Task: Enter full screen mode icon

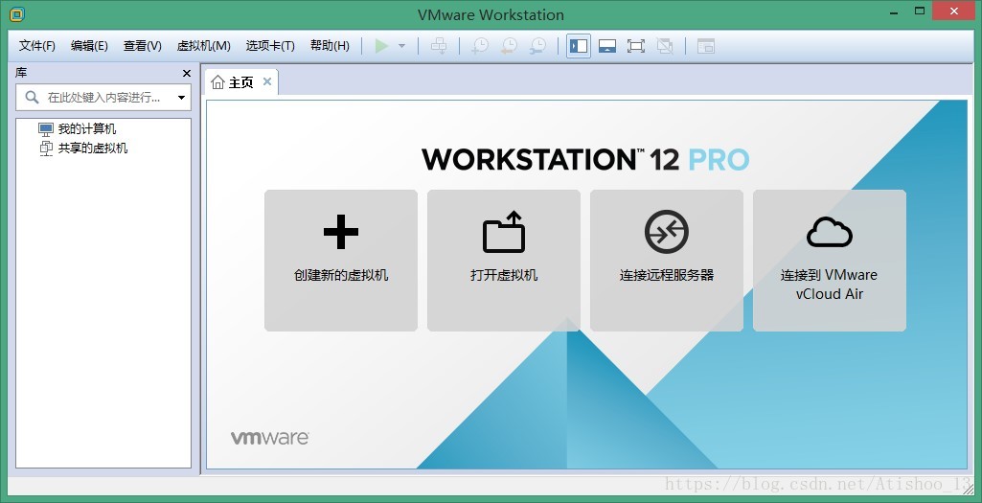Action: (636, 46)
